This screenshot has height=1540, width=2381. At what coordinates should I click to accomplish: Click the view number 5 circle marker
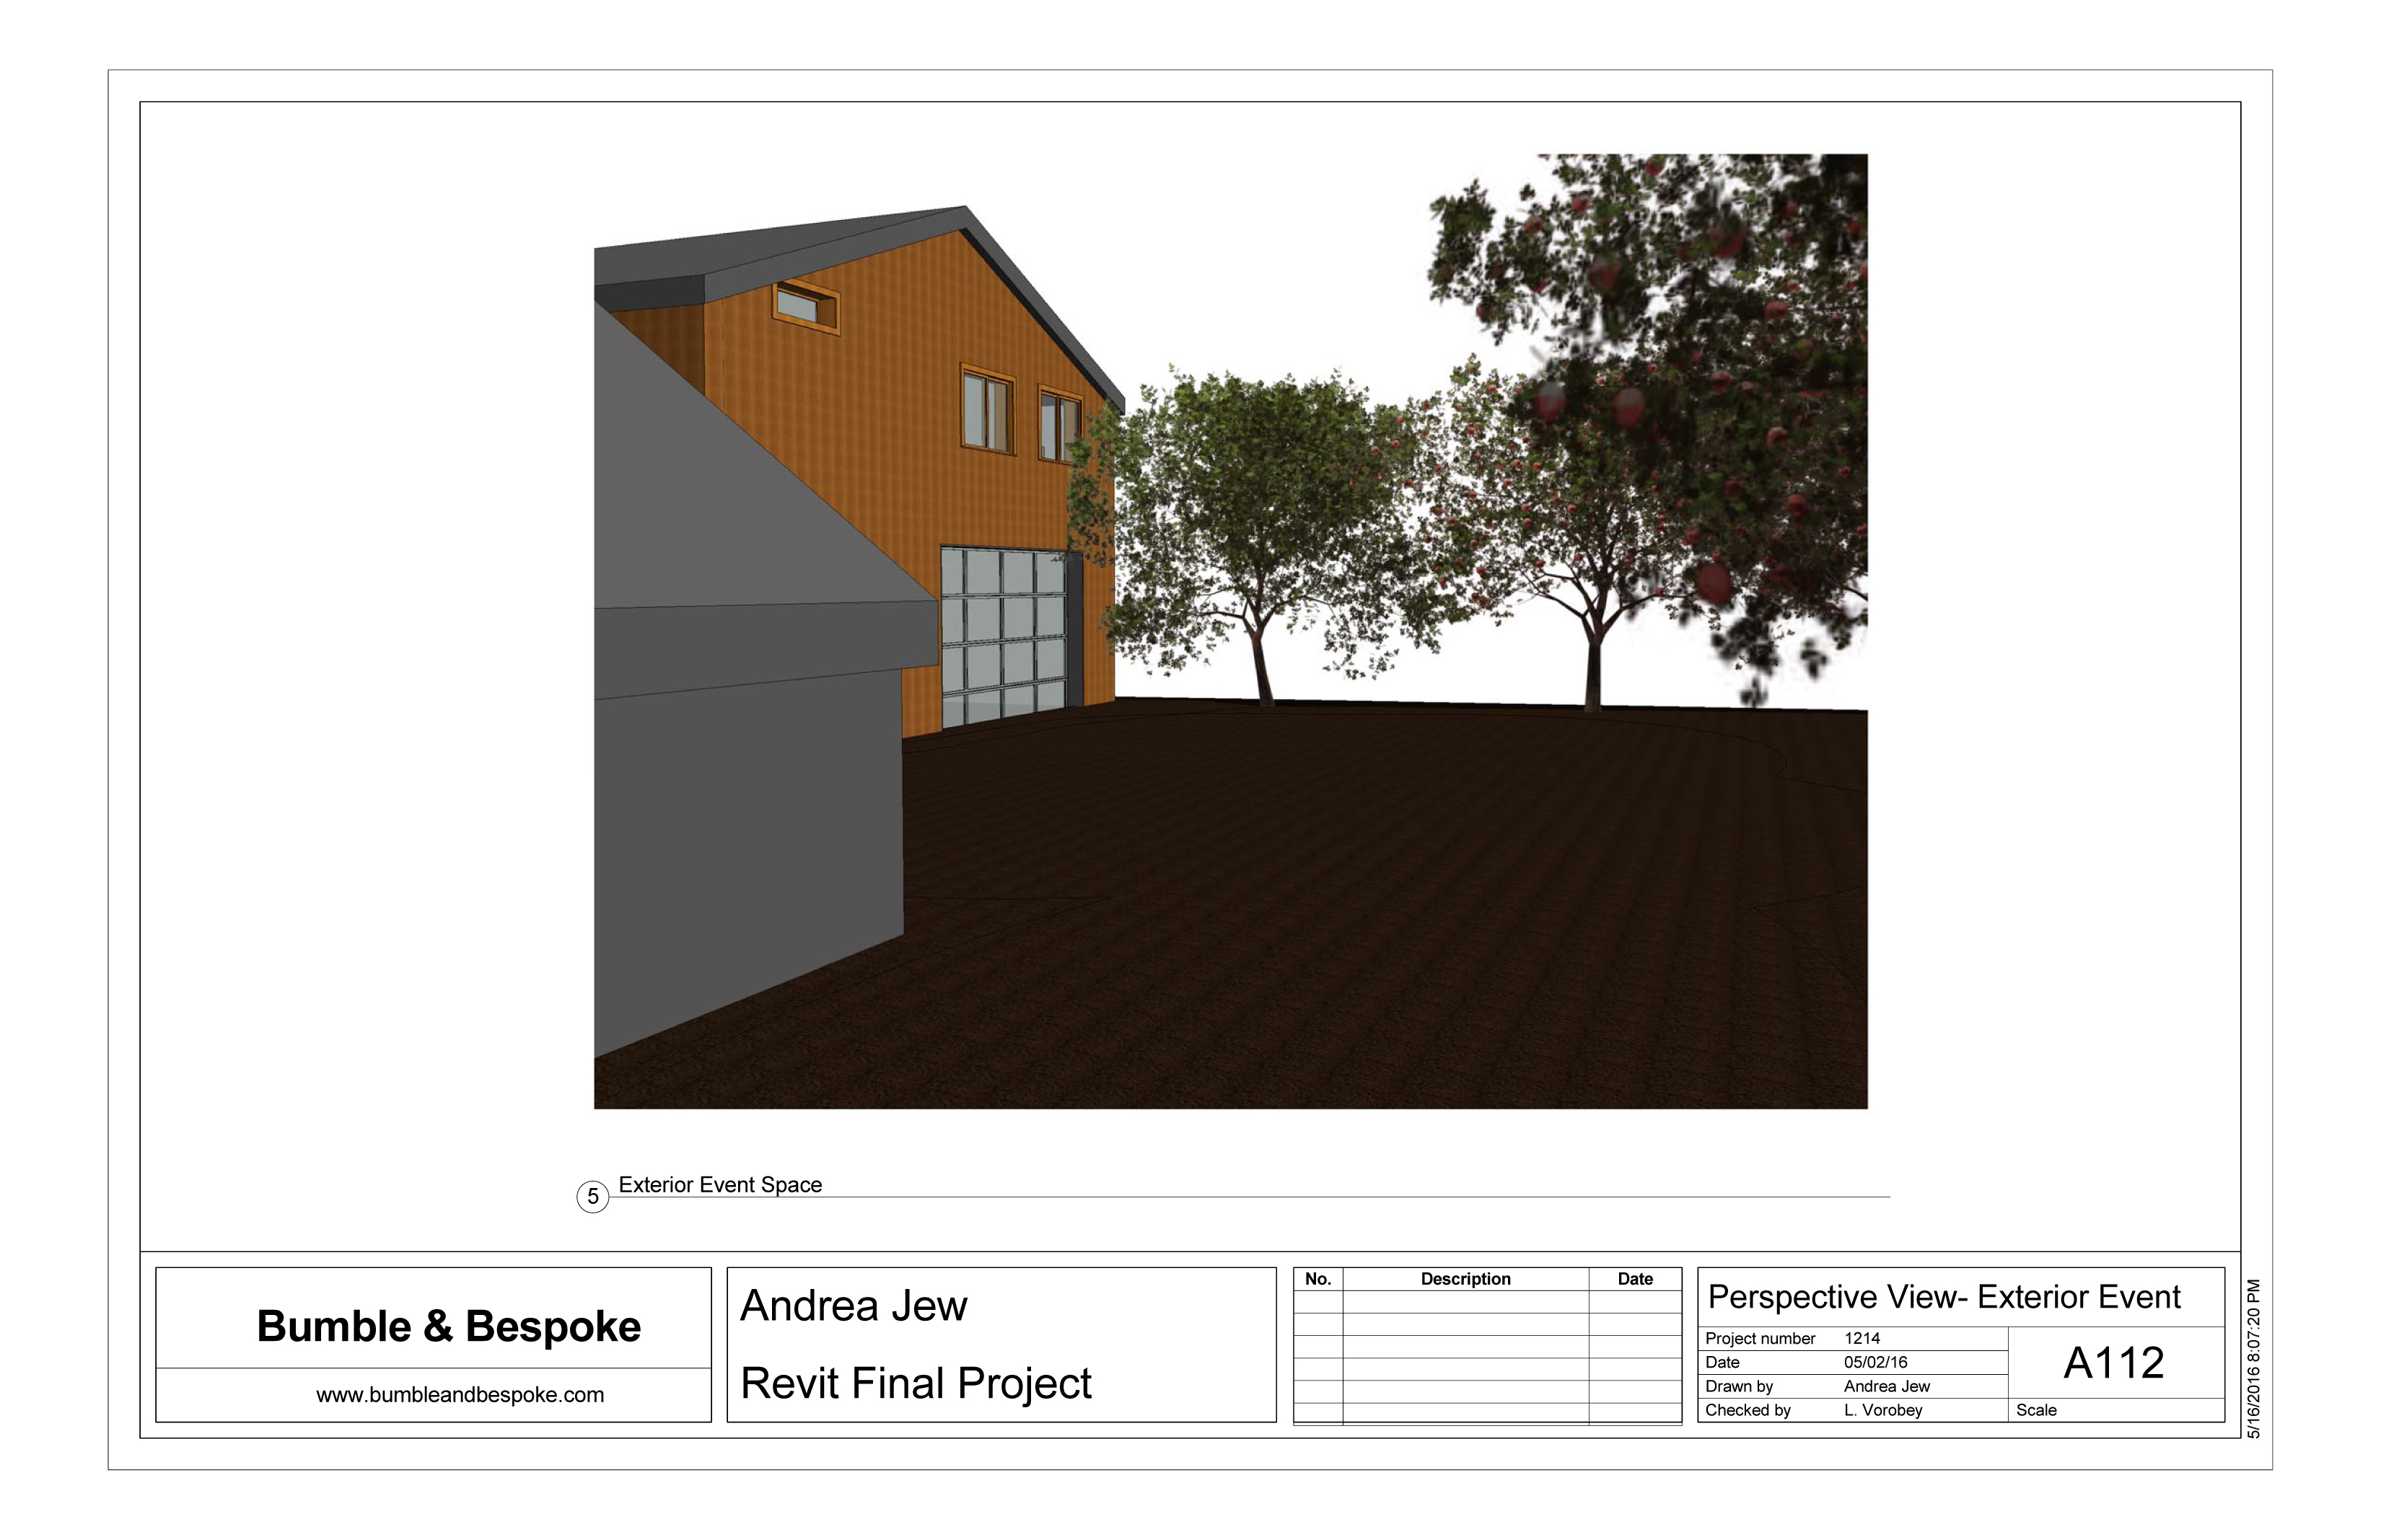coord(592,1196)
